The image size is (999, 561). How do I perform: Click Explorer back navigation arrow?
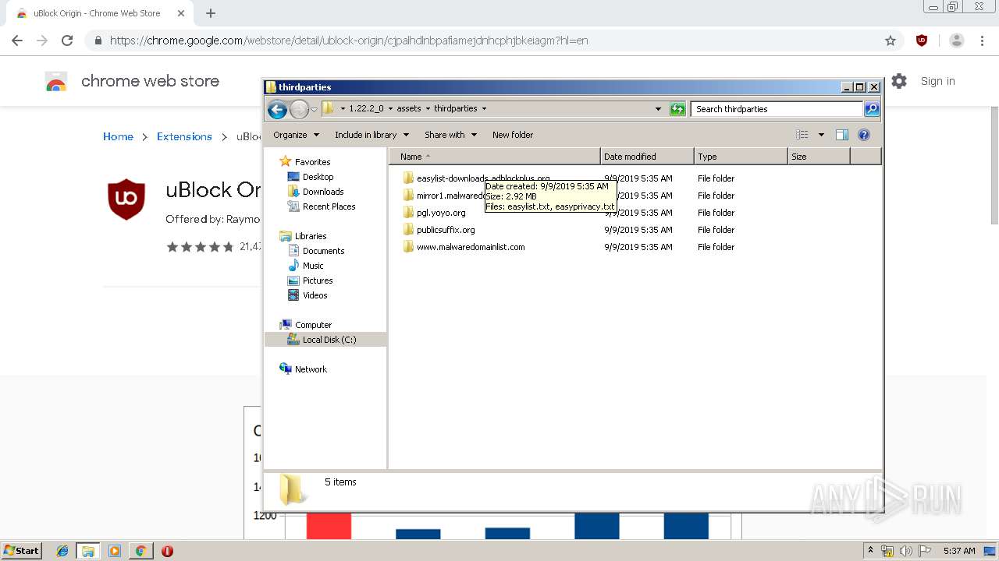pyautogui.click(x=277, y=109)
